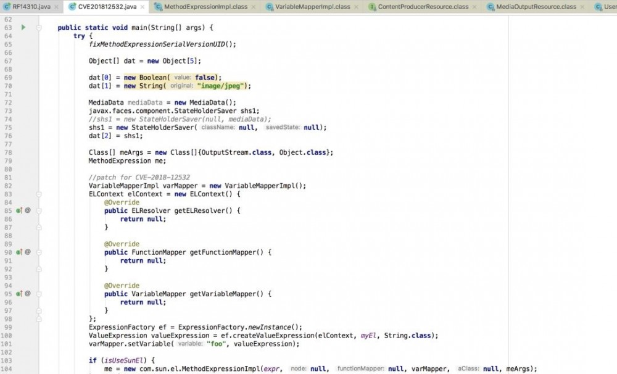617x374 pixels.
Task: Click line number 67 in gutter
Action: 8,61
